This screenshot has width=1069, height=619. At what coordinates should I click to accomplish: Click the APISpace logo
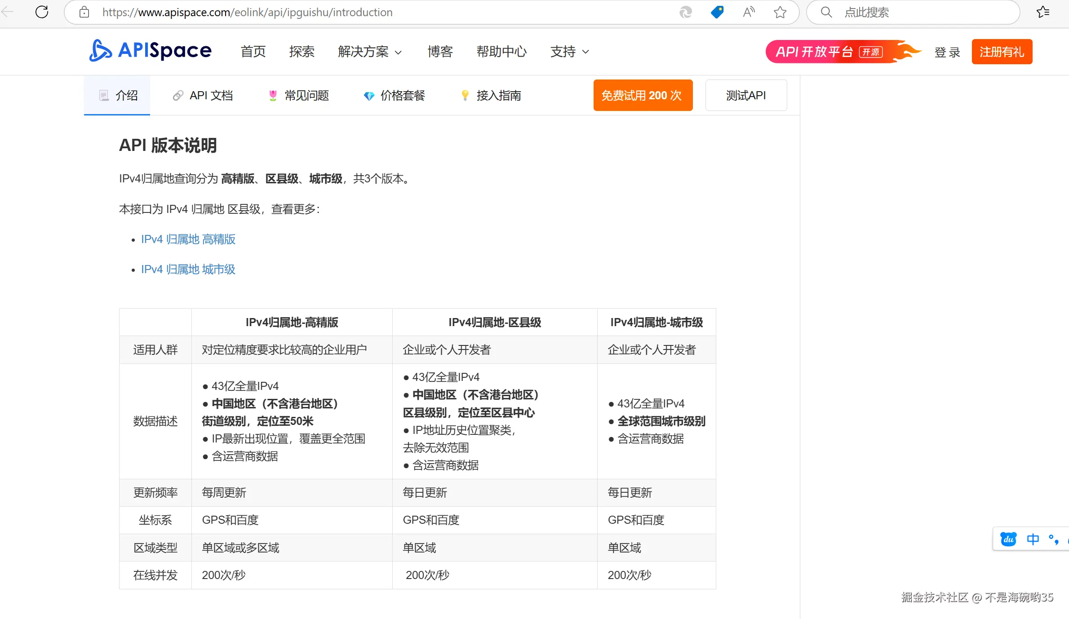pyautogui.click(x=151, y=50)
